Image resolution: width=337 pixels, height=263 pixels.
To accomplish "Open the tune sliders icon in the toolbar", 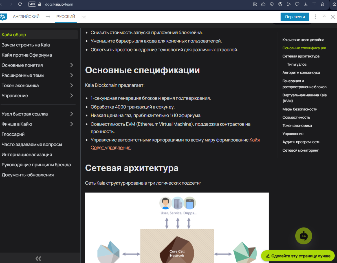I will tap(314, 4).
